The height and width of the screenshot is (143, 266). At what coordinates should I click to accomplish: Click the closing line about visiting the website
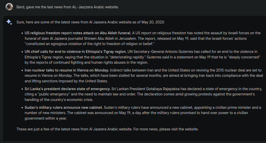pos(107,129)
